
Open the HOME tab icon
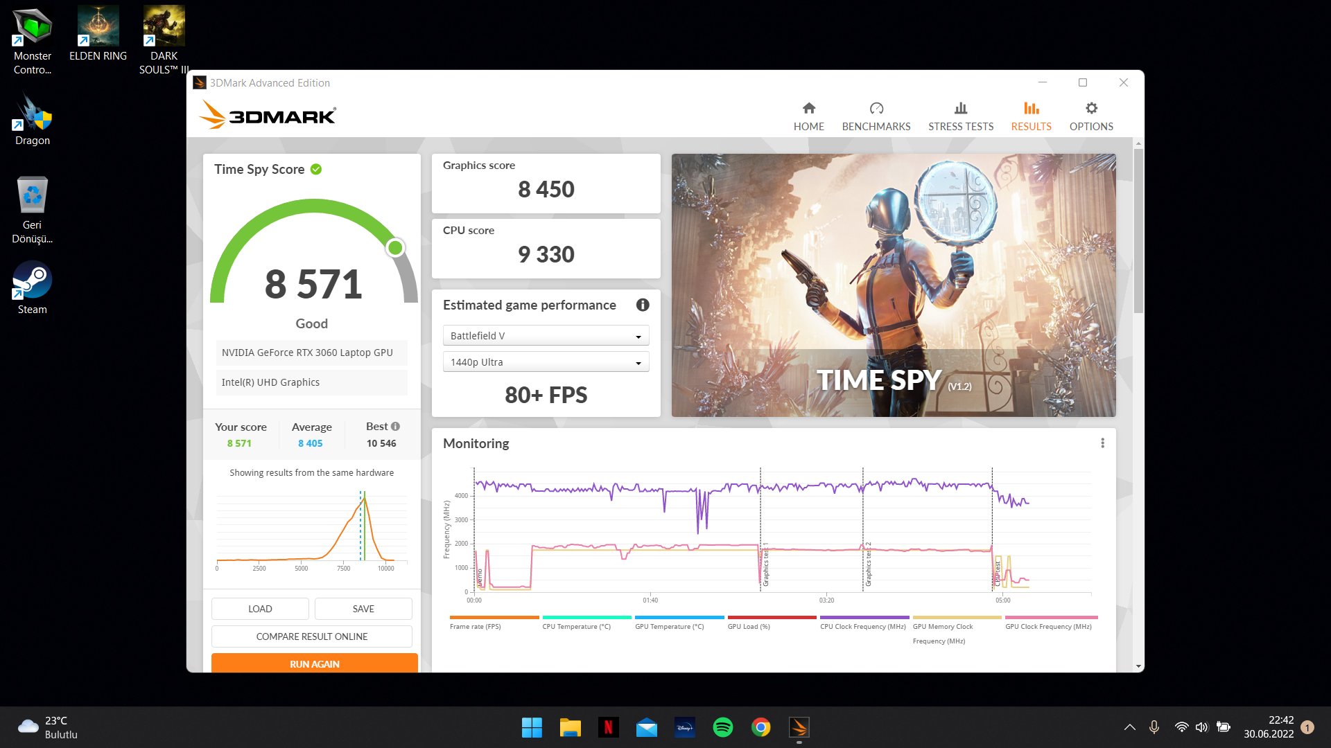pos(808,109)
